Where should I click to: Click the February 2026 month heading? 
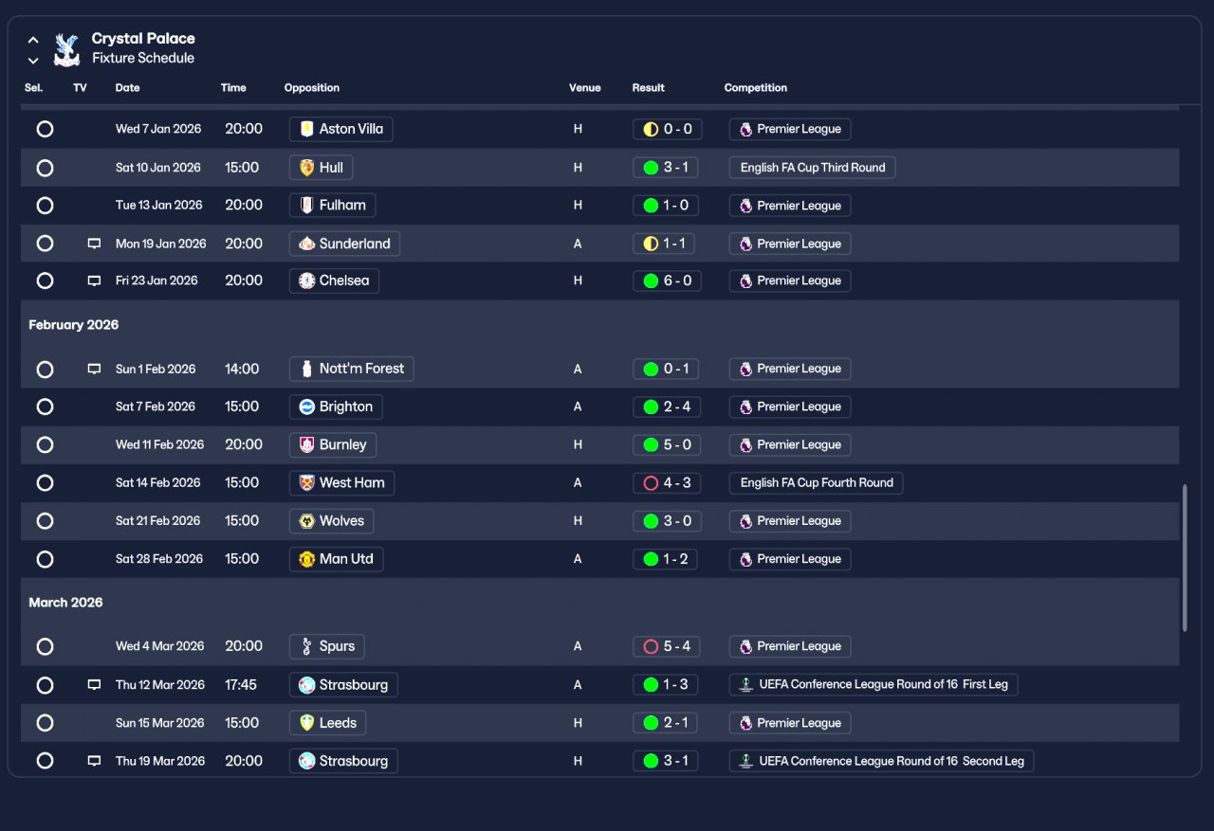(x=74, y=325)
